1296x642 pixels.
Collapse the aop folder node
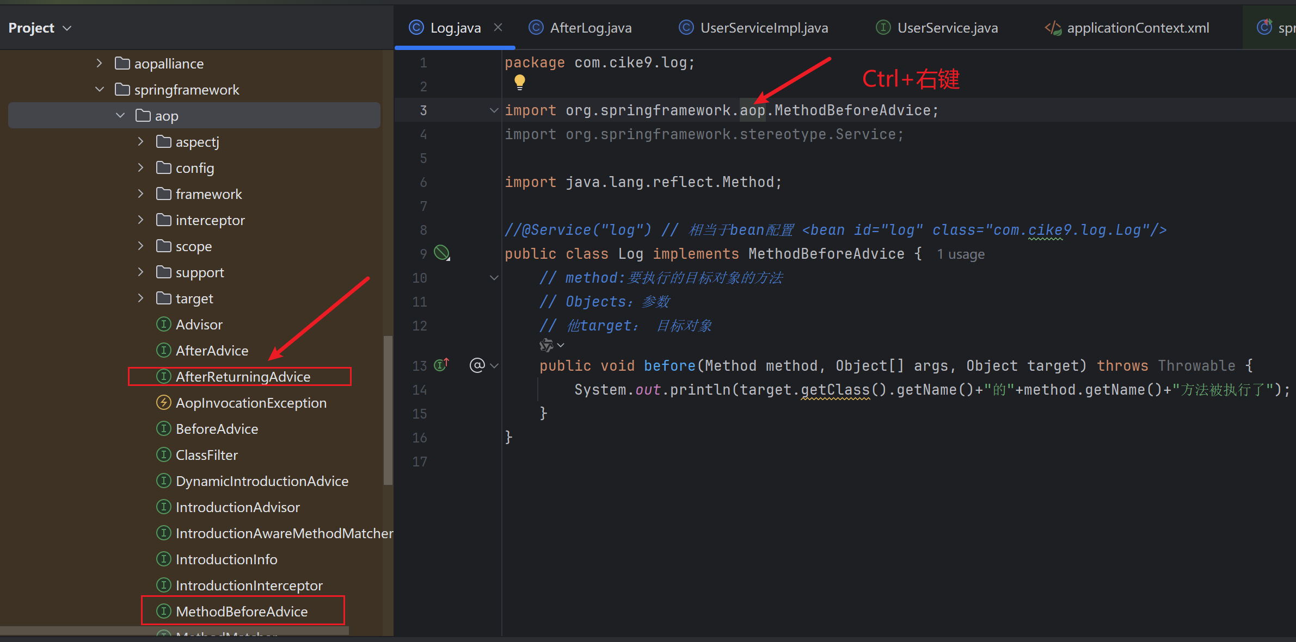(120, 115)
